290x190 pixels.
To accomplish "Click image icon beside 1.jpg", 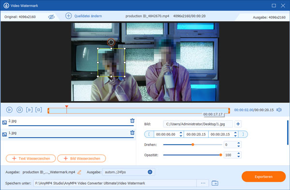I will pyautogui.click(x=4, y=134).
